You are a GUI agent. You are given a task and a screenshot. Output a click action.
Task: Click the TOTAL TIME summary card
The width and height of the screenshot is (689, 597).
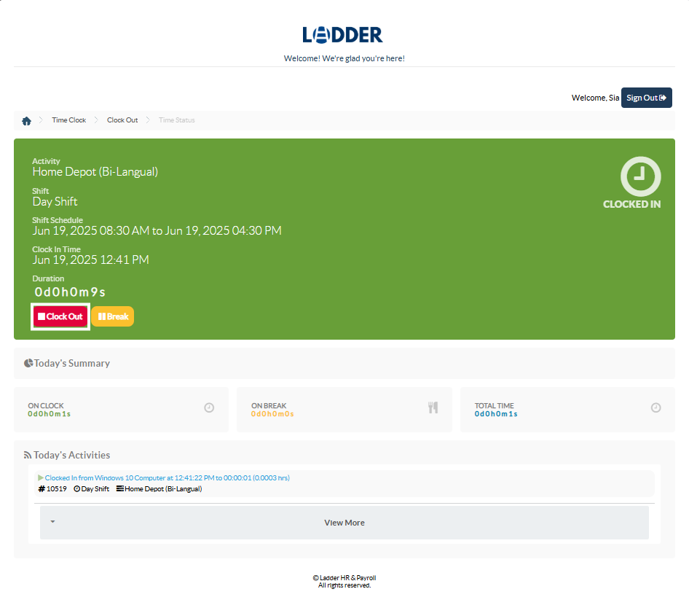point(567,410)
